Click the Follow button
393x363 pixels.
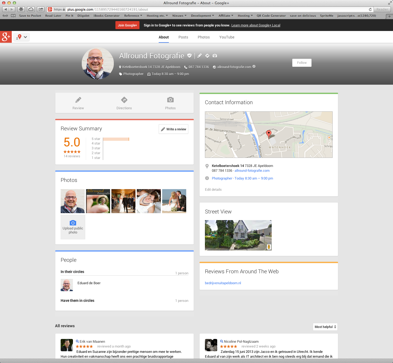click(302, 63)
